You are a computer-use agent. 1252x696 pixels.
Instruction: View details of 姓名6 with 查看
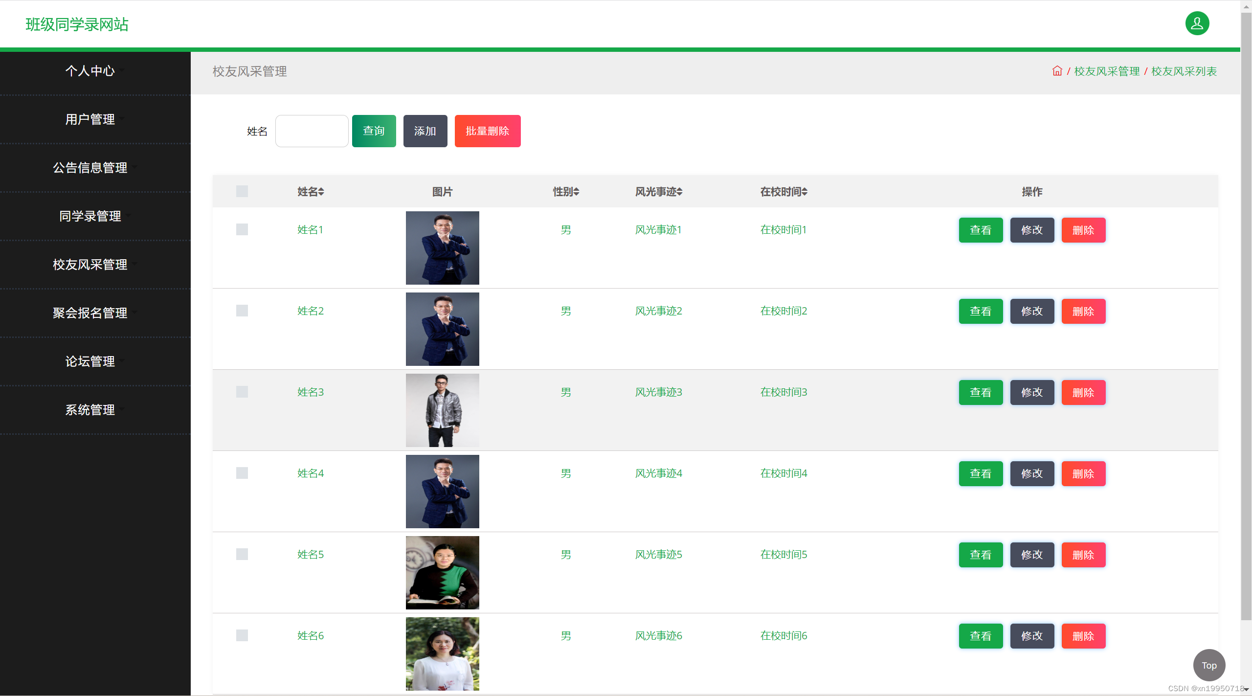point(981,636)
